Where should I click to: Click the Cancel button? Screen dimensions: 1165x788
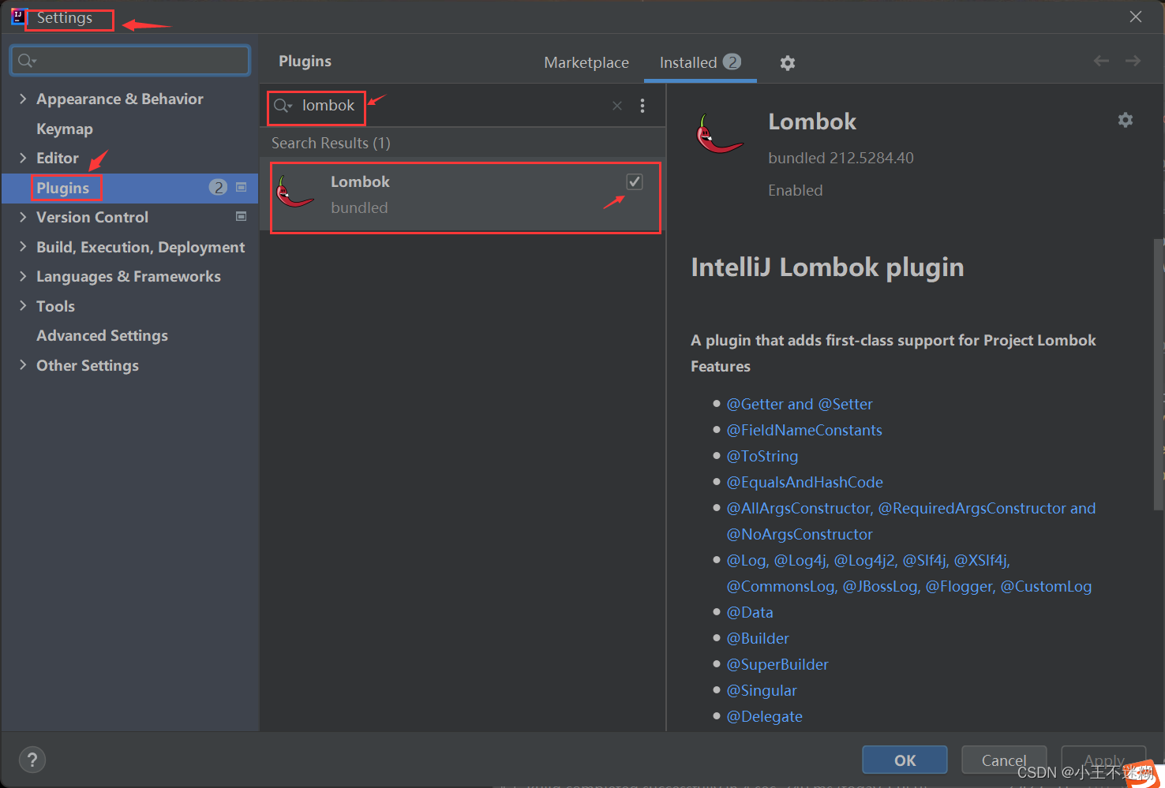coord(1004,760)
